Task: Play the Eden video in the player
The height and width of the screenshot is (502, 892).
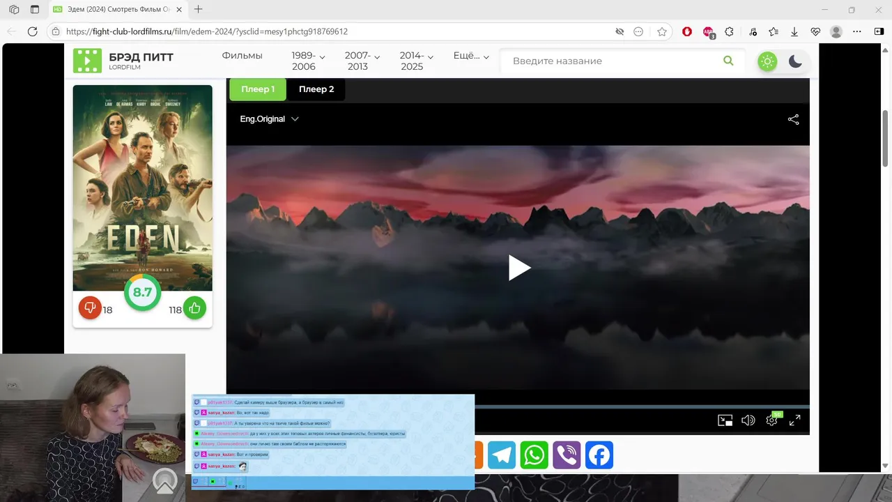Action: point(519,268)
